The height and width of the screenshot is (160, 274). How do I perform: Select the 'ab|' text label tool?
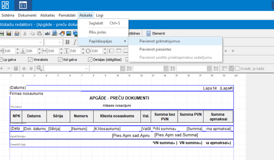click(x=47, y=33)
